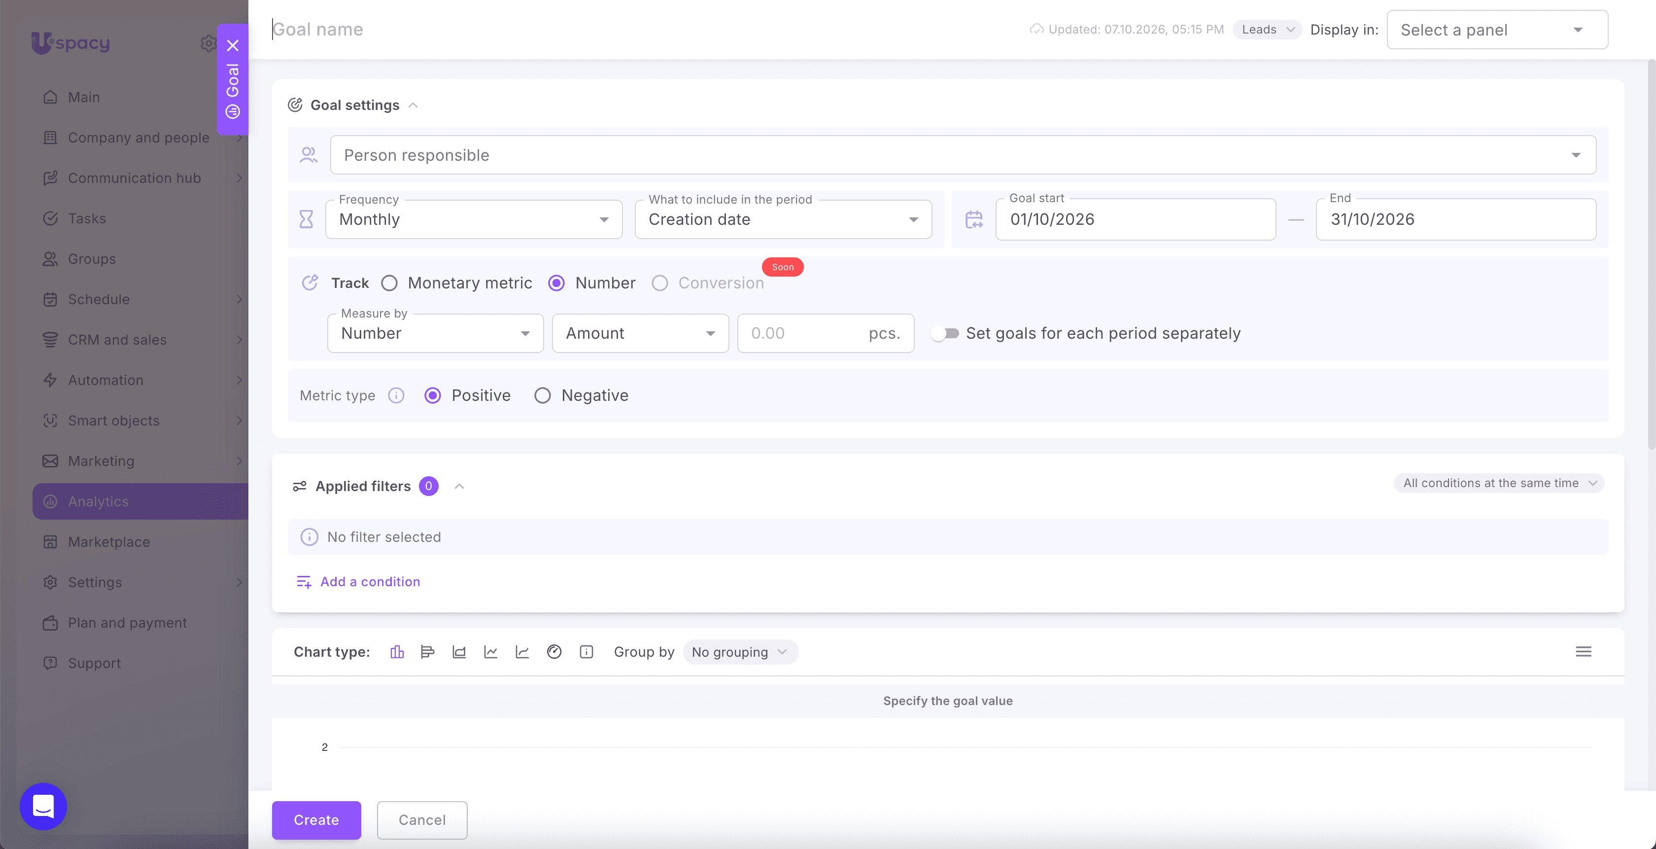Collapse the Goal settings section
The image size is (1656, 849).
coord(414,106)
